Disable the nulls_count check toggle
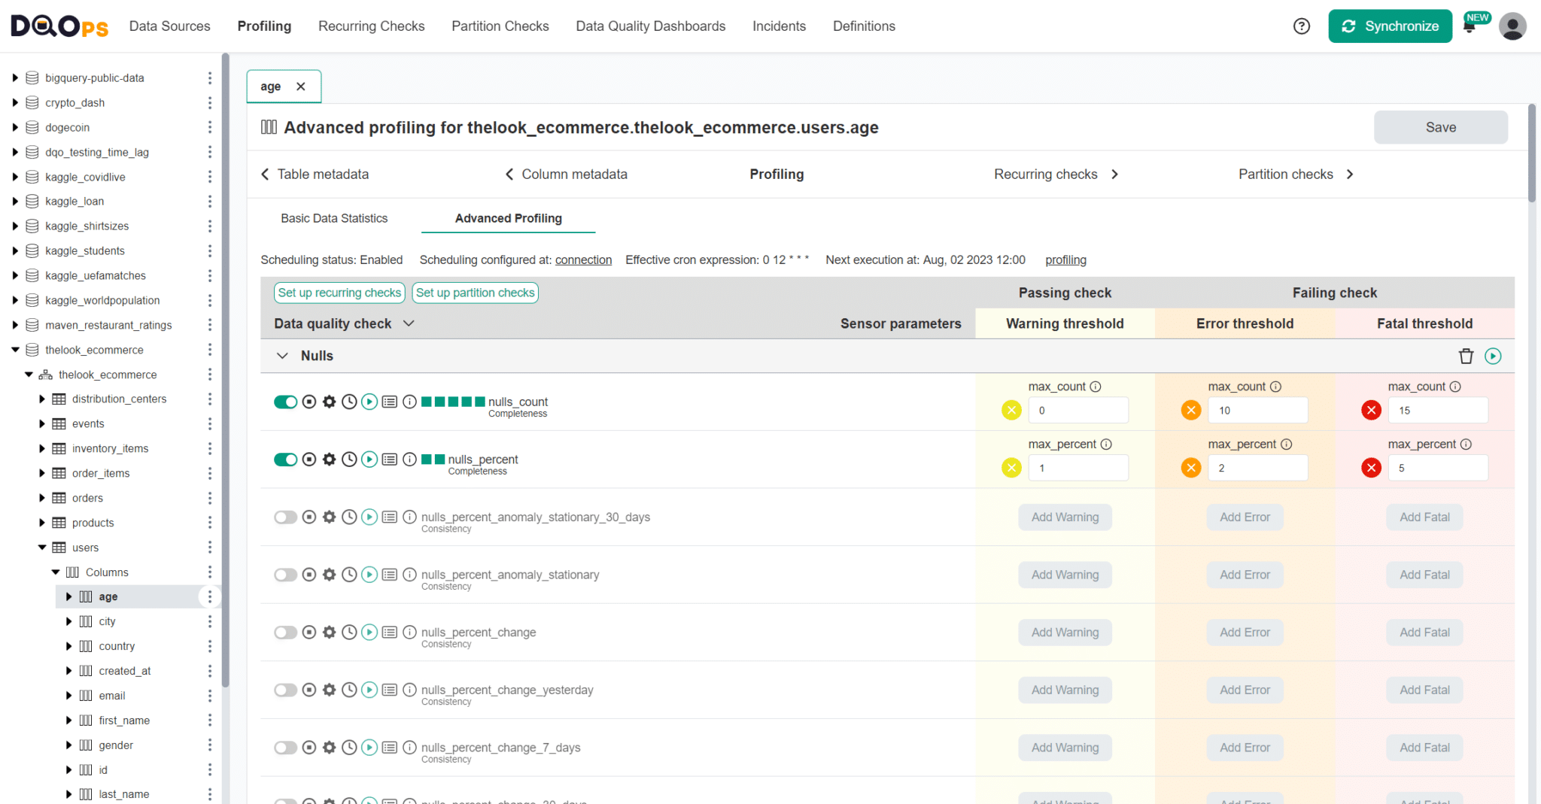This screenshot has height=804, width=1541. pos(285,402)
